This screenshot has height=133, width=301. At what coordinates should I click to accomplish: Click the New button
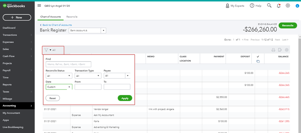(x=17, y=17)
